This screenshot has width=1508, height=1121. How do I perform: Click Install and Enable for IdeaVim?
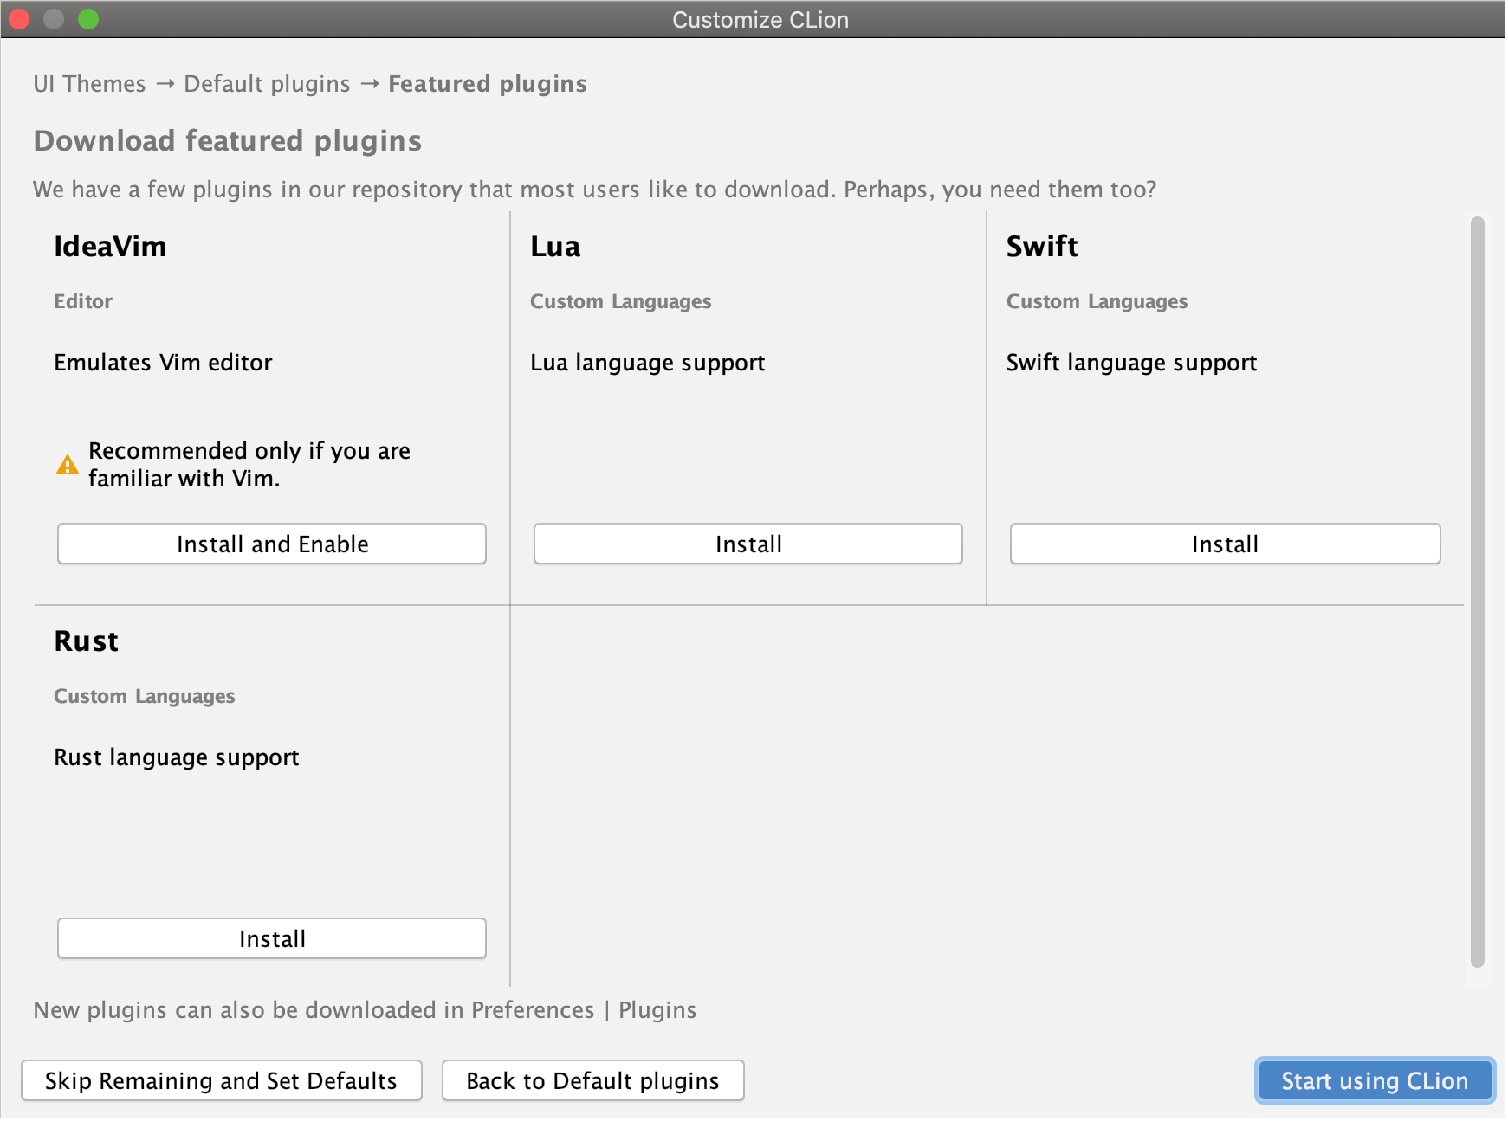[272, 544]
